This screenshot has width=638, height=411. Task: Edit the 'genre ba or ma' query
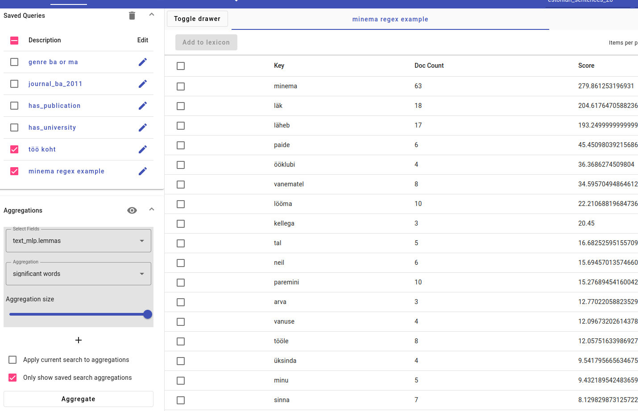143,62
